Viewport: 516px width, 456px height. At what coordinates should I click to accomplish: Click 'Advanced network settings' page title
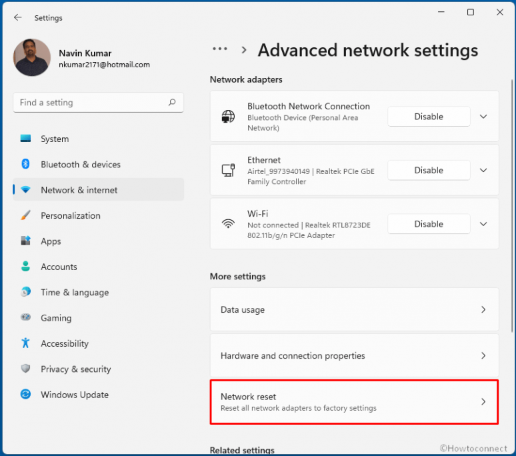pyautogui.click(x=367, y=51)
